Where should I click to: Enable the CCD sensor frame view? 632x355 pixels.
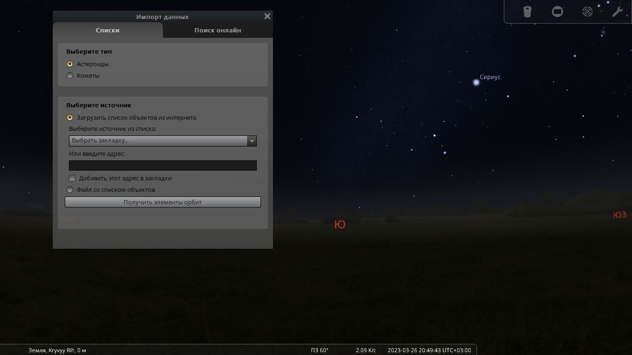pyautogui.click(x=558, y=12)
